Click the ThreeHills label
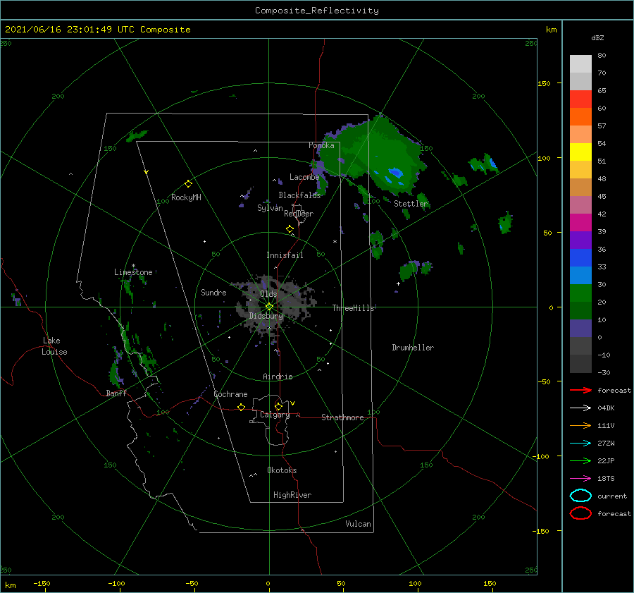 pos(353,308)
